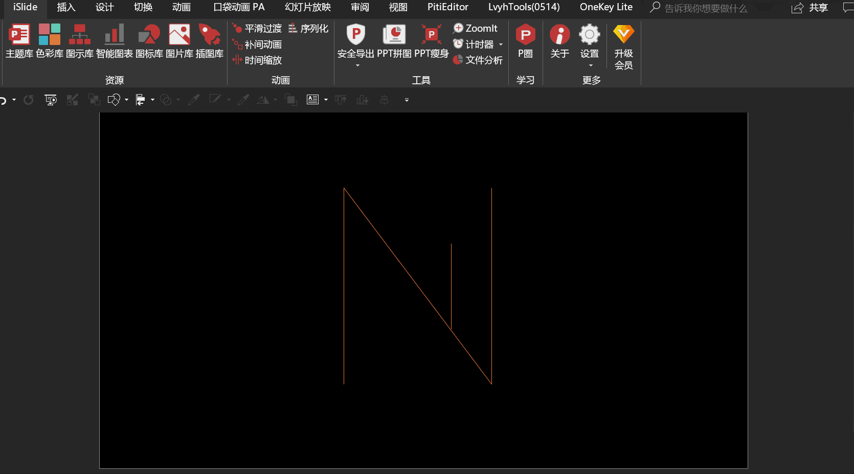This screenshot has height=474, width=854.
Task: Expand the 设置 settings dropdown
Action: 591,65
